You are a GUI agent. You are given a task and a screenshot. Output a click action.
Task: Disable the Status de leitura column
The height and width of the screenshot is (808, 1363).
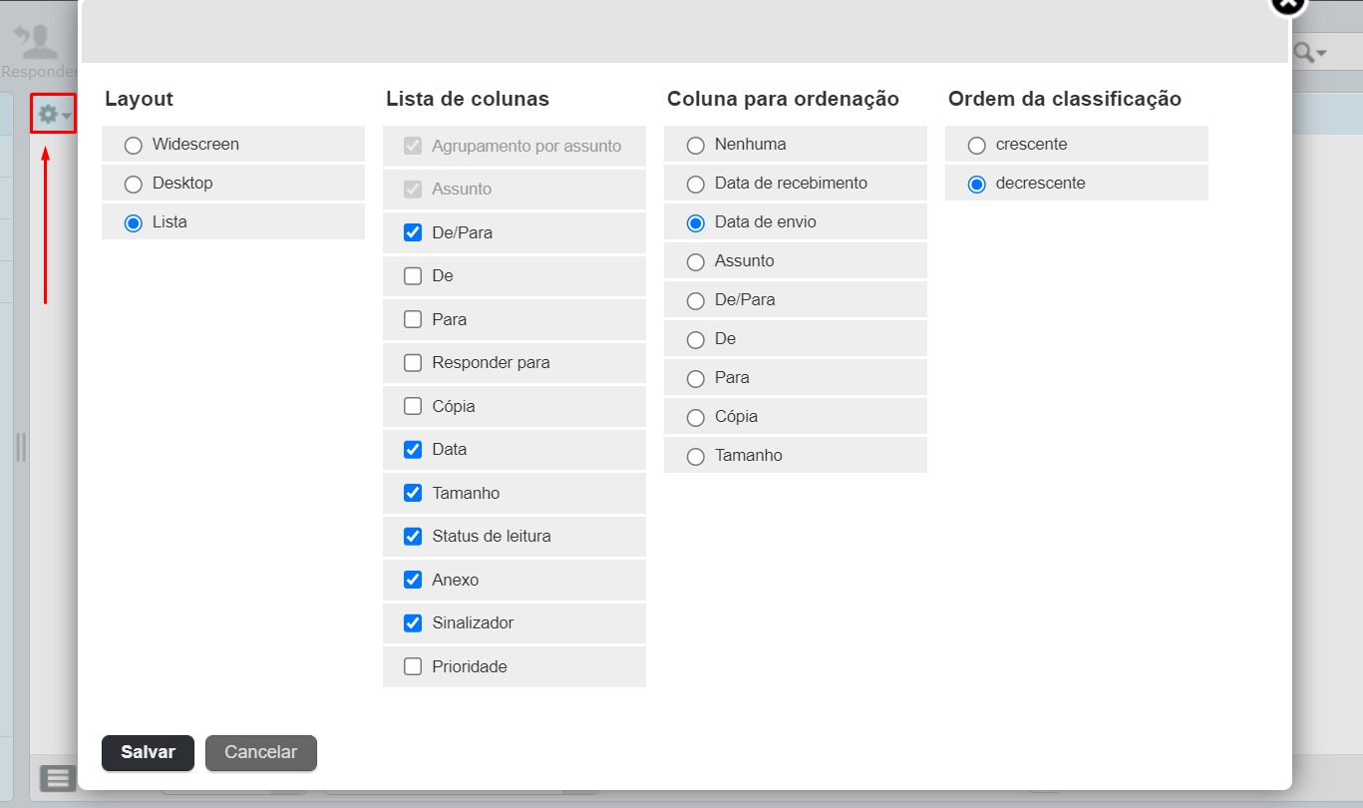pyautogui.click(x=413, y=537)
